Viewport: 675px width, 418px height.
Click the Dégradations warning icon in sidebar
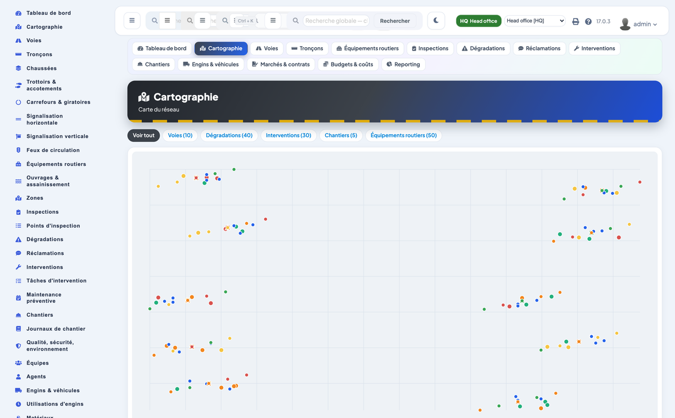[19, 240]
